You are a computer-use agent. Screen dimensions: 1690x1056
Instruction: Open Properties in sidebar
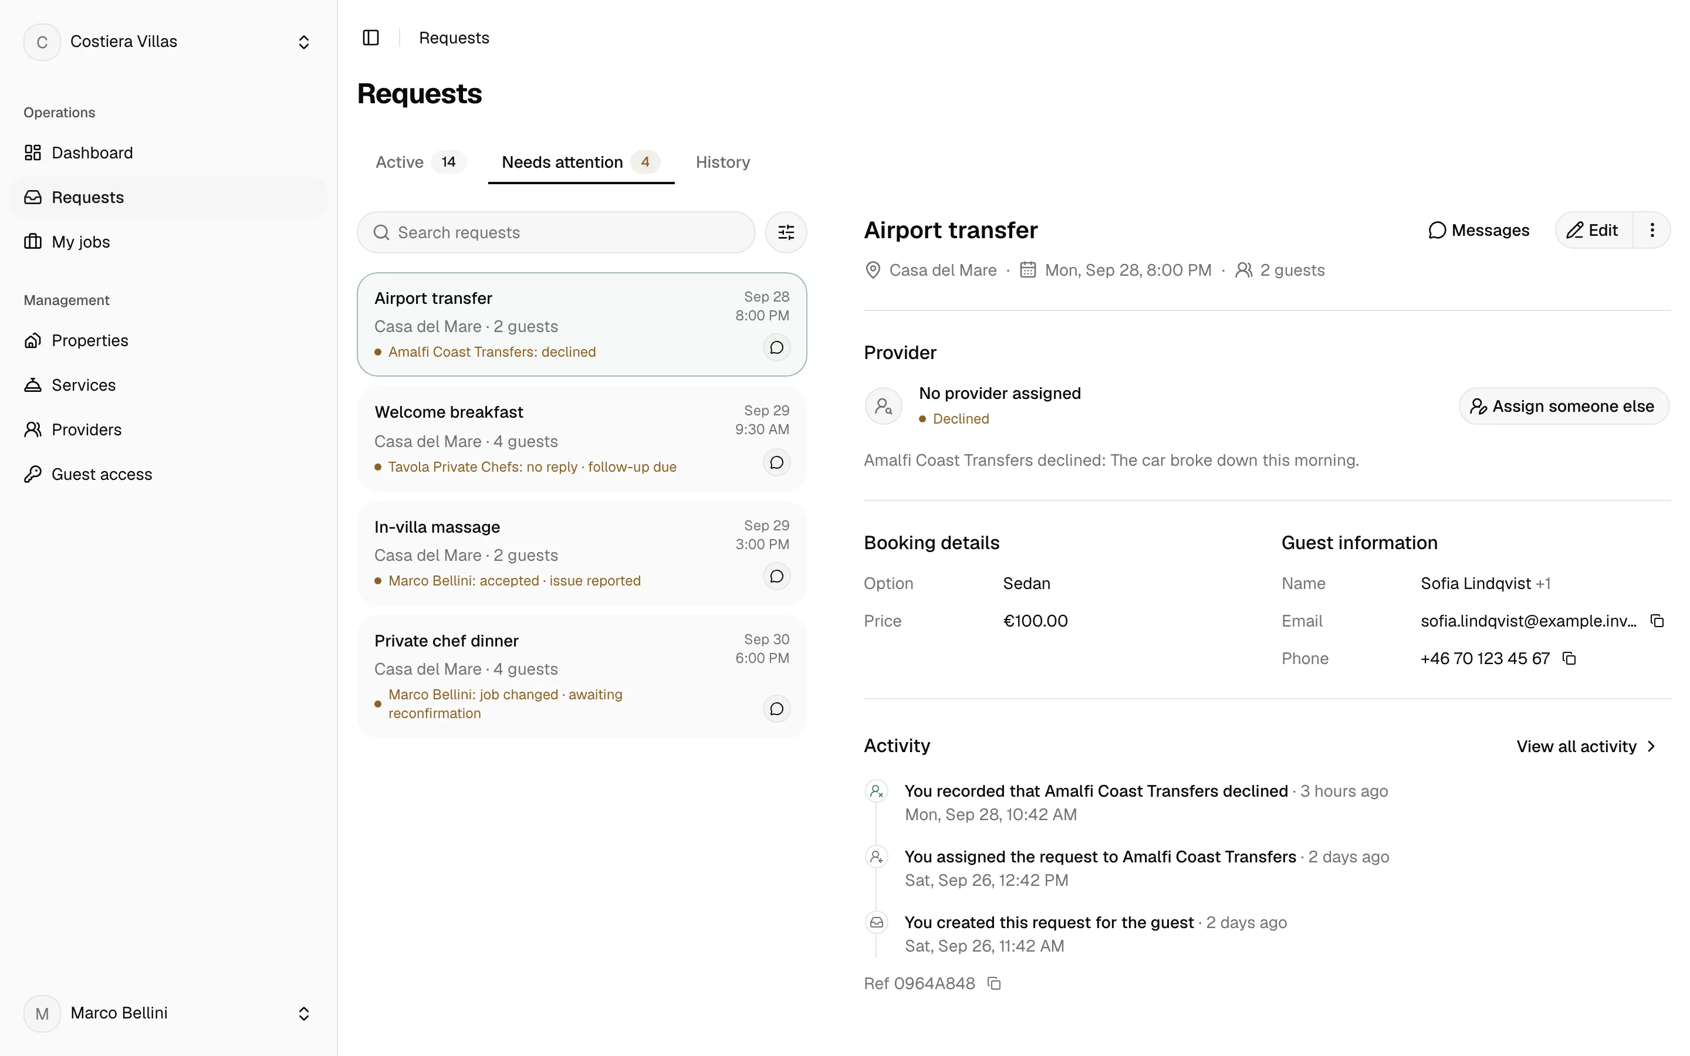(x=168, y=340)
